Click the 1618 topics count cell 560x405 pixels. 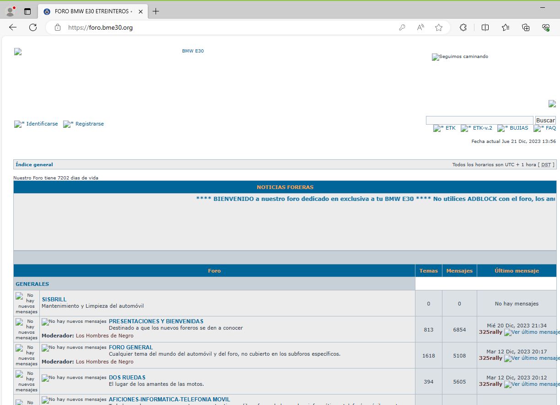[x=429, y=356]
